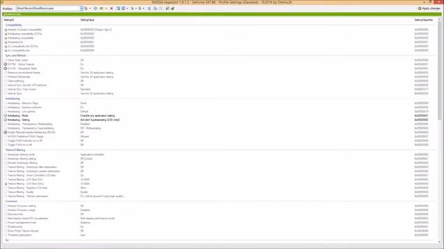Select the Anisotropic filtering mode row
This screenshot has height=249, width=444.
220,154
